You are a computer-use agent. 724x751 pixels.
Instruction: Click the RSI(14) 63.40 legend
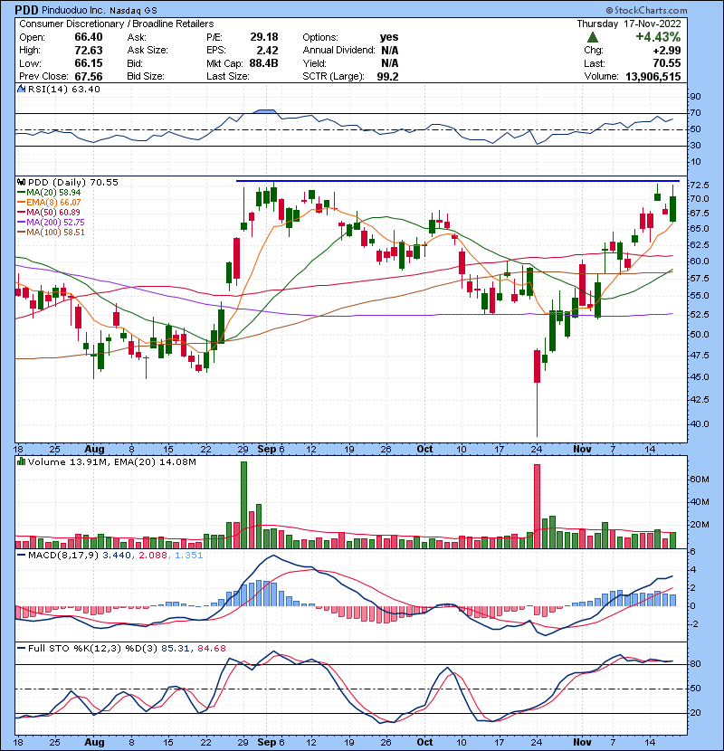[x=64, y=89]
